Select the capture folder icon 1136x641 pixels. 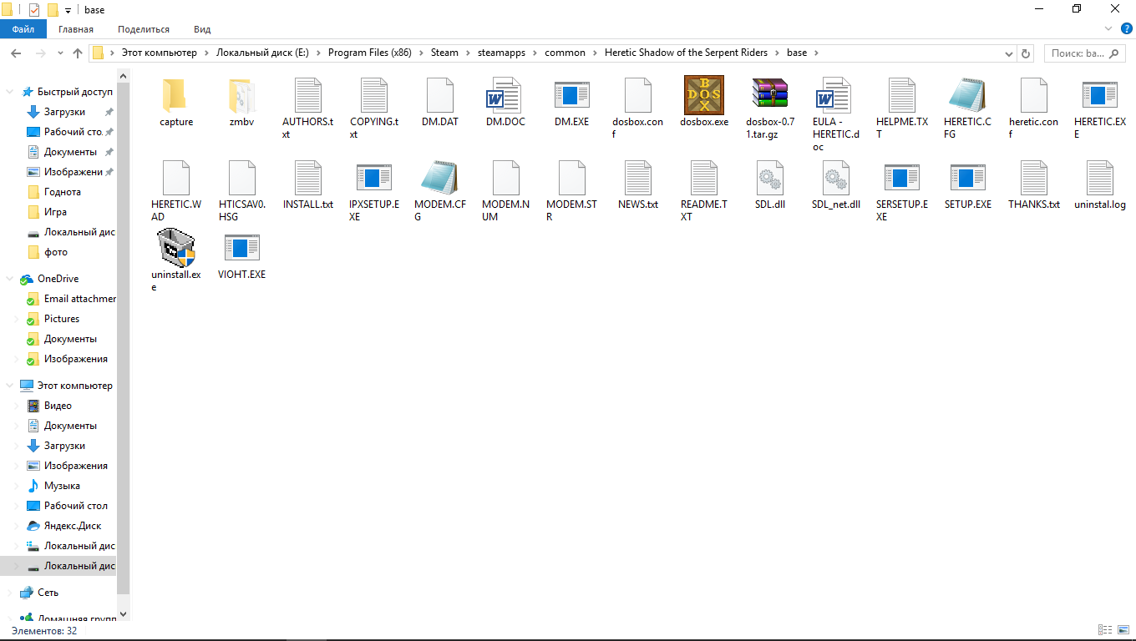tap(176, 95)
